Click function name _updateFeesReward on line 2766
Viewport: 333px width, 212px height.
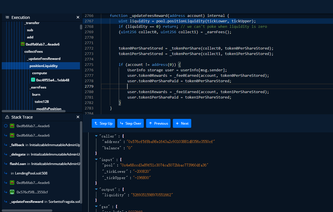[149, 16]
